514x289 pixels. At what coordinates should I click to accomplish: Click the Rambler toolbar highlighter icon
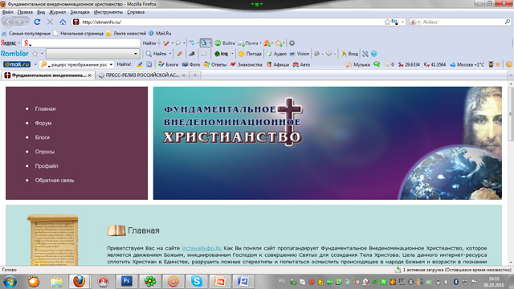pyautogui.click(x=179, y=54)
